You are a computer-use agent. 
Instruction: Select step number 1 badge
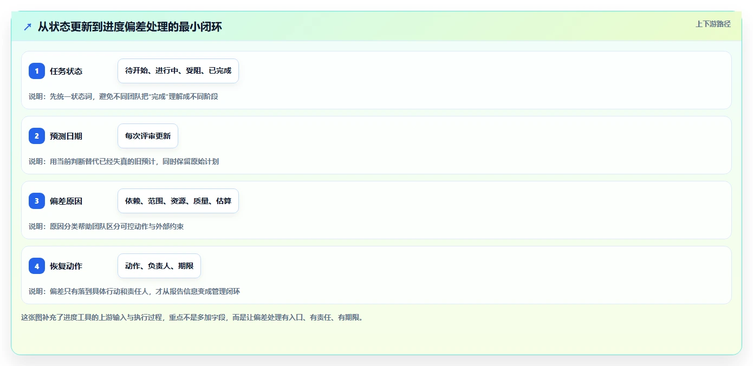coord(37,71)
